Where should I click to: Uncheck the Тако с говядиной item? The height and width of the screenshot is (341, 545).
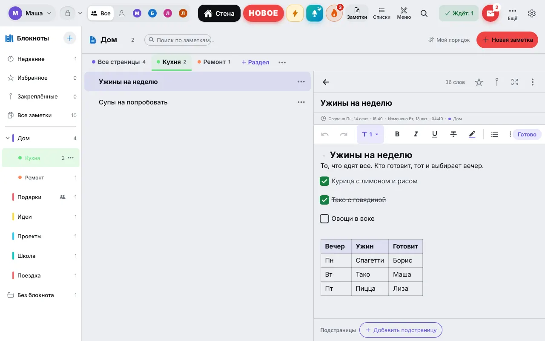point(324,200)
